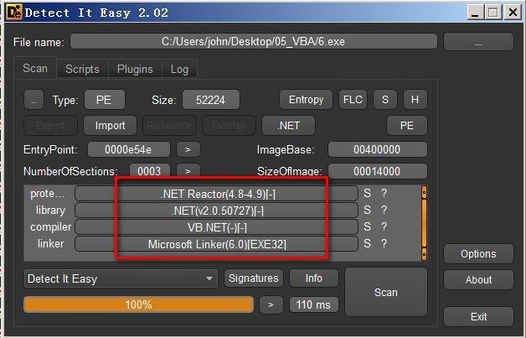This screenshot has height=338, width=526.
Task: Click the ? link in the compiler row
Action: tap(384, 226)
